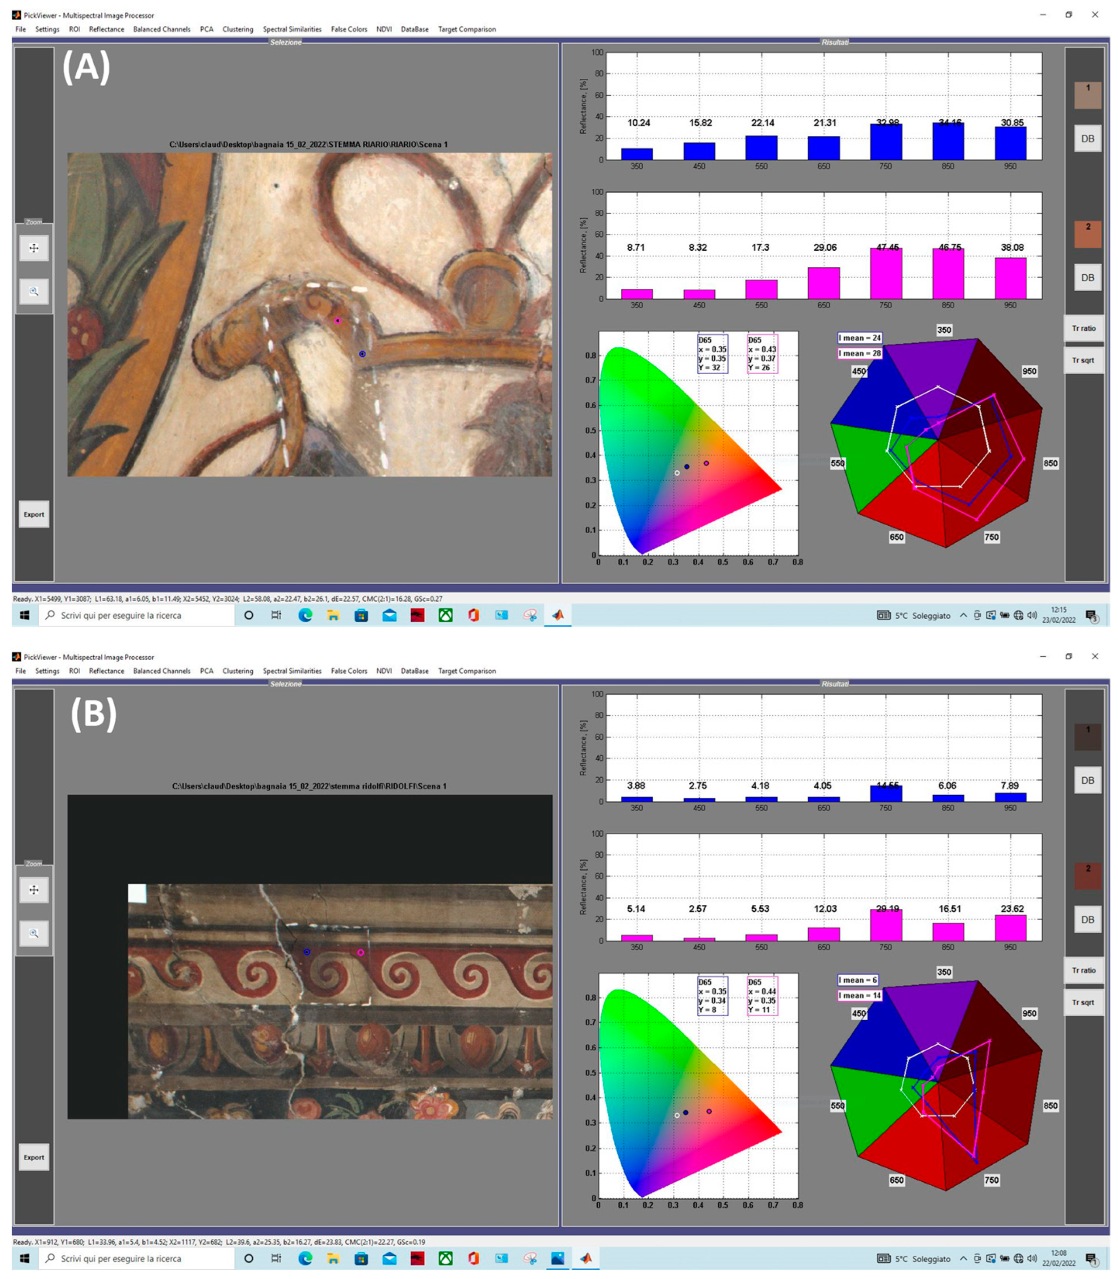The image size is (1118, 1279).
Task: Click the Task View icon on the 12:15 taskbar
Action: 276,615
